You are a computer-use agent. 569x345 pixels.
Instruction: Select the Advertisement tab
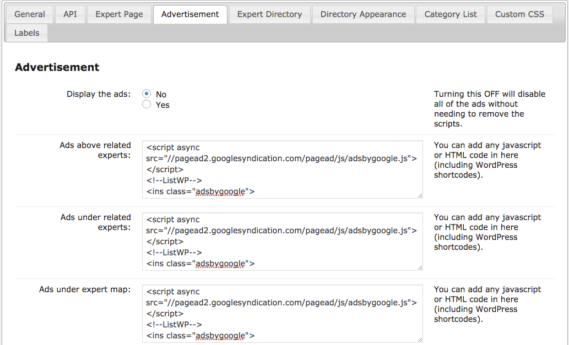point(190,14)
